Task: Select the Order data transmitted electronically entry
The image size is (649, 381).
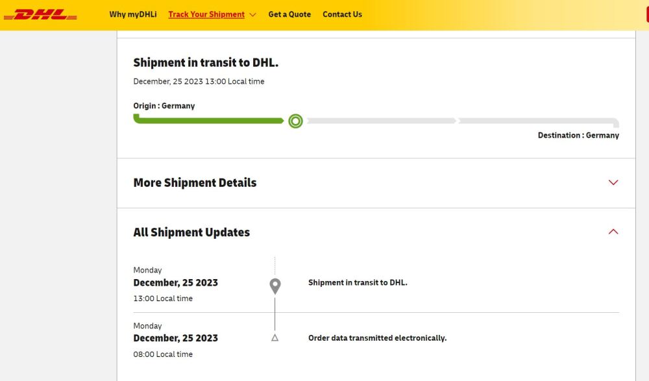Action: [x=378, y=338]
